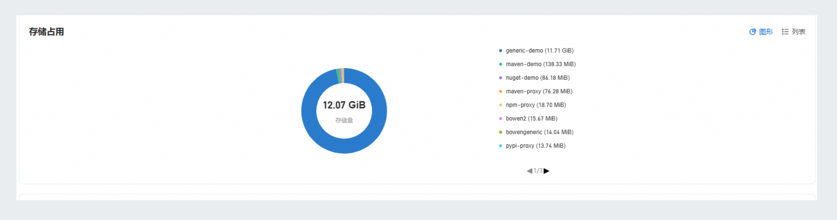
Task: Hide npm-proxy series via legend
Action: [536, 105]
